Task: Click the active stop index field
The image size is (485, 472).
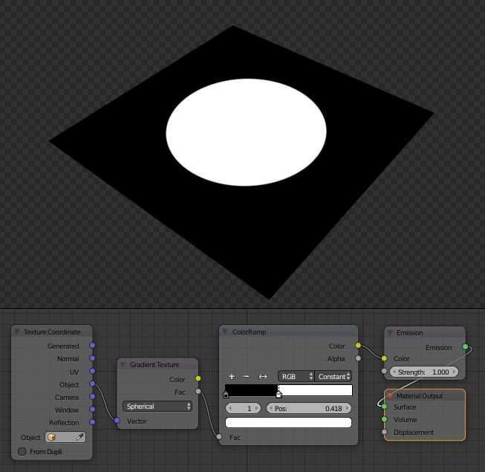Action: pos(243,408)
